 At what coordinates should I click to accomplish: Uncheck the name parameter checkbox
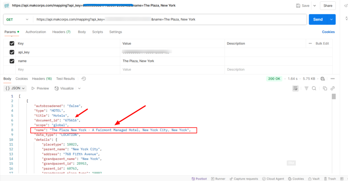tap(12, 61)
